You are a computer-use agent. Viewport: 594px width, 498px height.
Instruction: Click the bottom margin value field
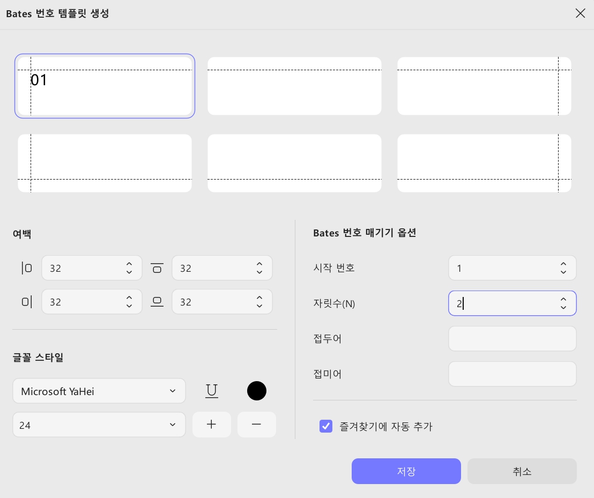point(222,302)
